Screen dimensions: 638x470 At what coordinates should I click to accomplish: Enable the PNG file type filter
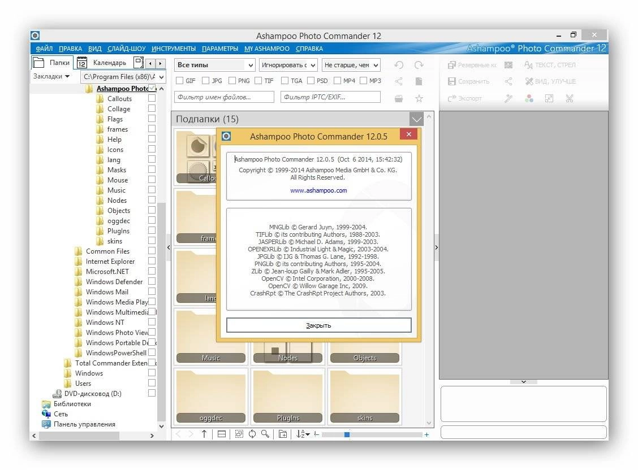(x=232, y=81)
